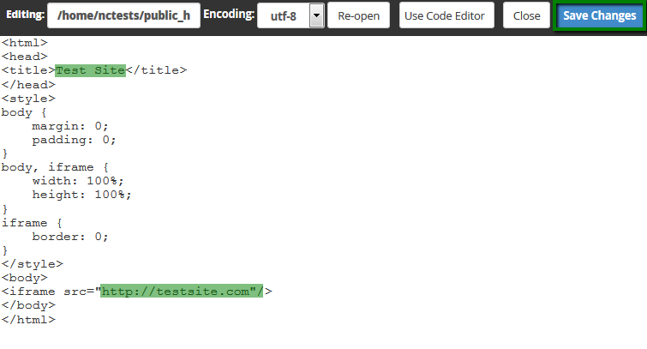Click the "height: 100%;" line
The width and height of the screenshot is (647, 349).
click(x=81, y=195)
